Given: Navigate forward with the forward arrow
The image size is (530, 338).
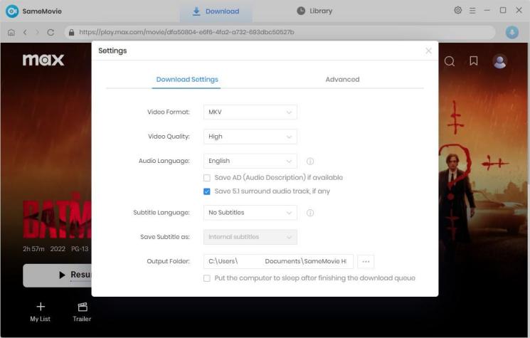Looking at the screenshot, I should 37,32.
